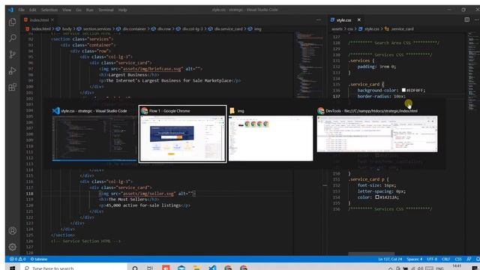
Task: Click UTF-8 encoding in status bar
Action: [x=432, y=259]
